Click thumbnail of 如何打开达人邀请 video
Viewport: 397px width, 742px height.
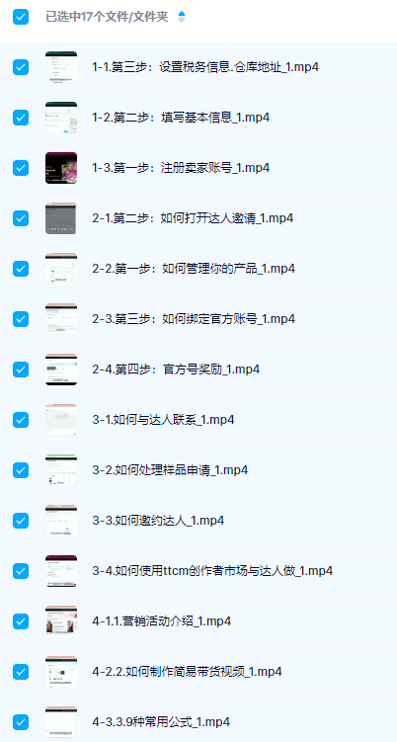pos(61,218)
